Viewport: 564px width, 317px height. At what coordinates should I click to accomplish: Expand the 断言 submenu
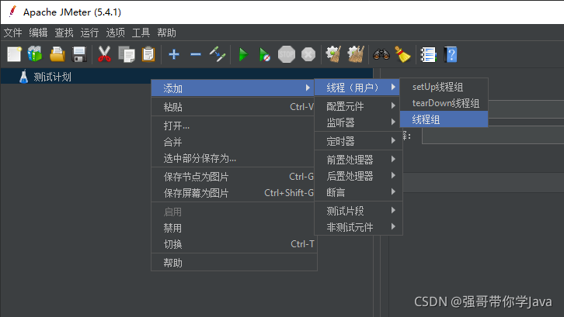(x=359, y=192)
